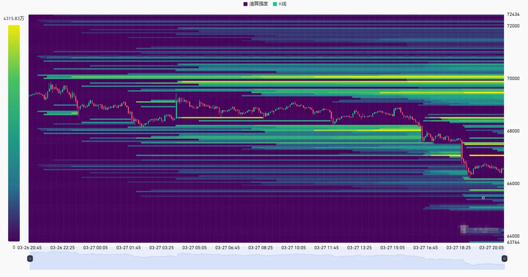528x277 pixels.
Task: Click the data zoom overview area
Action: click(267, 260)
